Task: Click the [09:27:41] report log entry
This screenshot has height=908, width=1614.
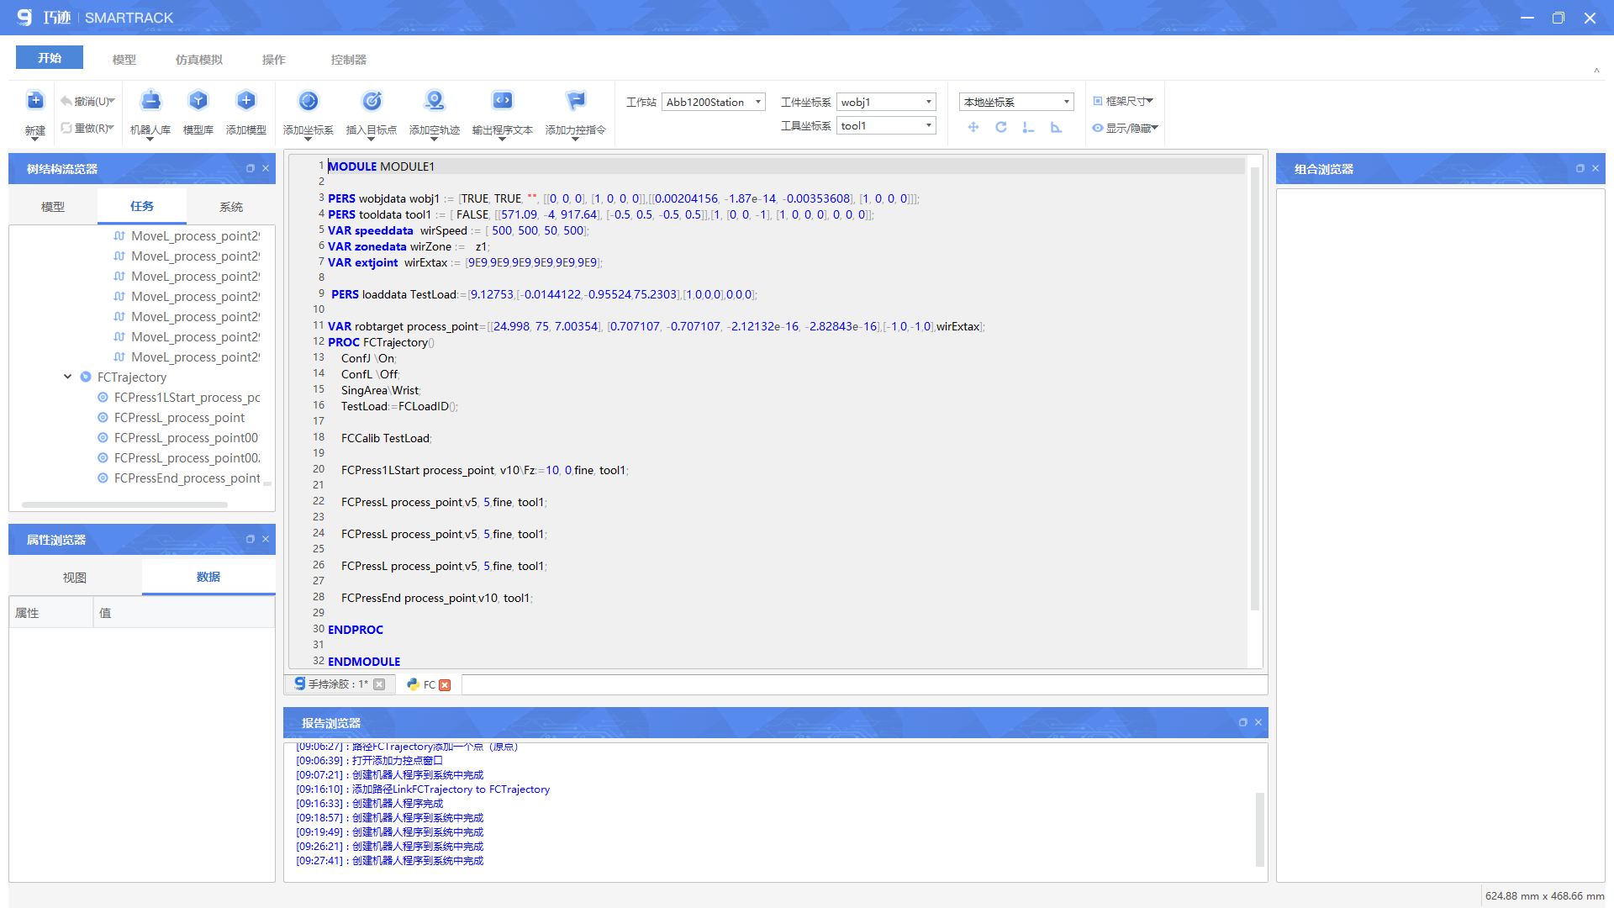Action: pyautogui.click(x=390, y=861)
